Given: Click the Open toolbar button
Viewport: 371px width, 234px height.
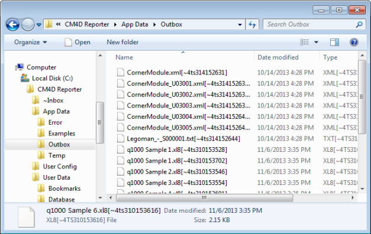Looking at the screenshot, I should click(78, 43).
